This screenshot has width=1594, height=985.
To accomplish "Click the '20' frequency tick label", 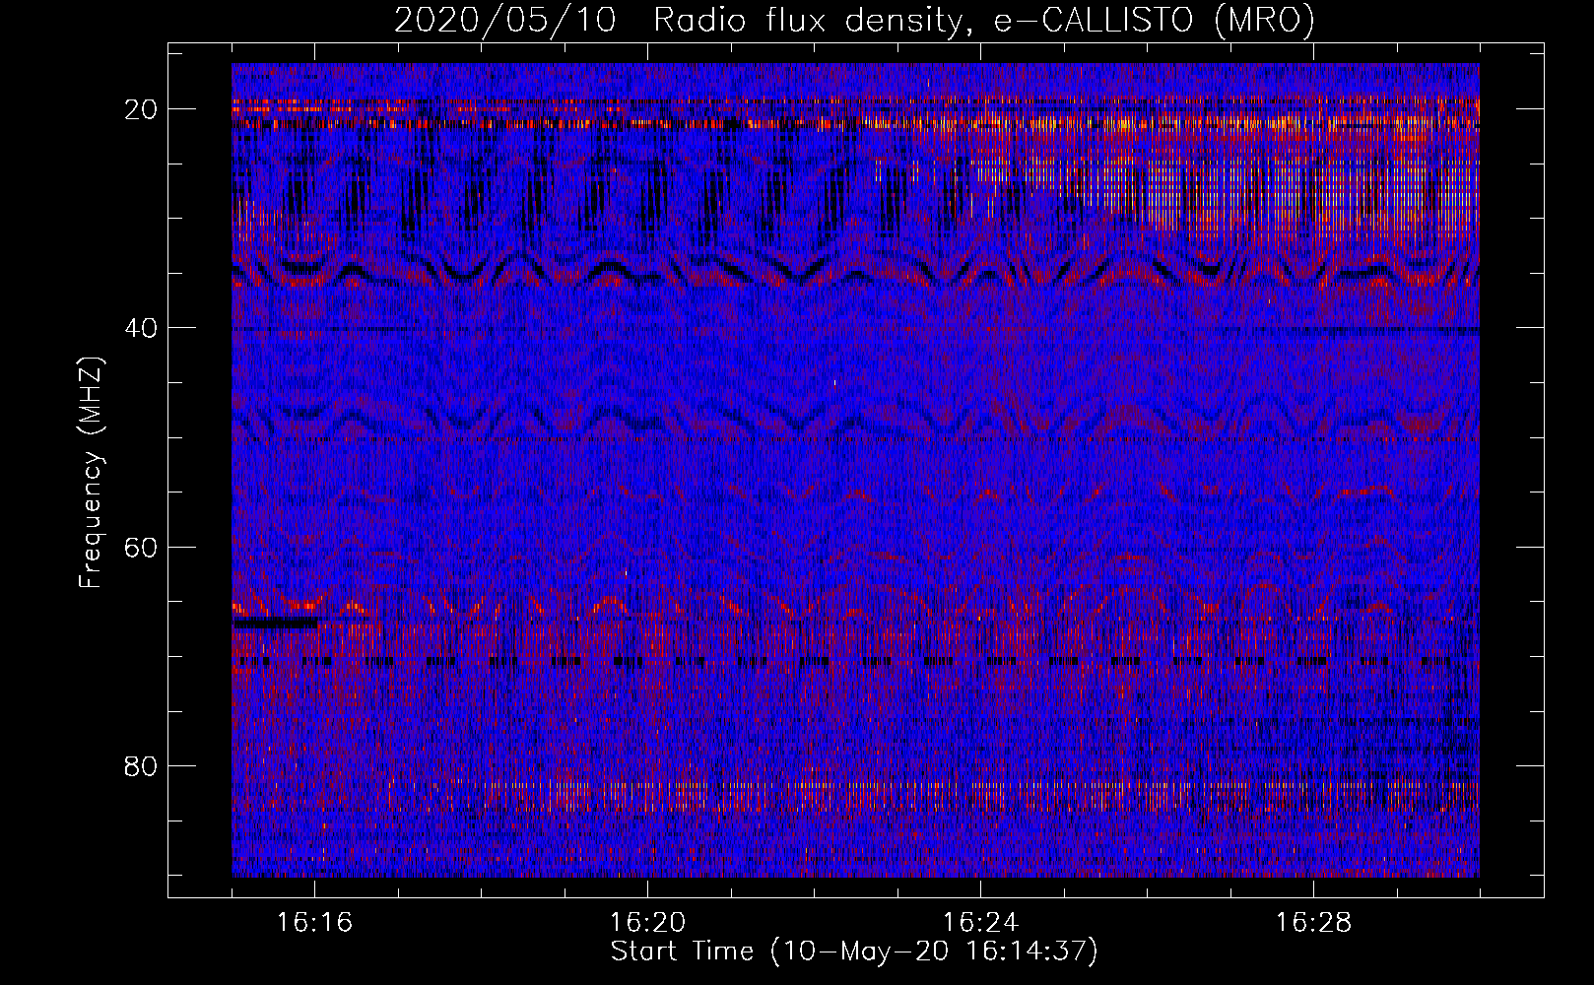I will point(142,109).
